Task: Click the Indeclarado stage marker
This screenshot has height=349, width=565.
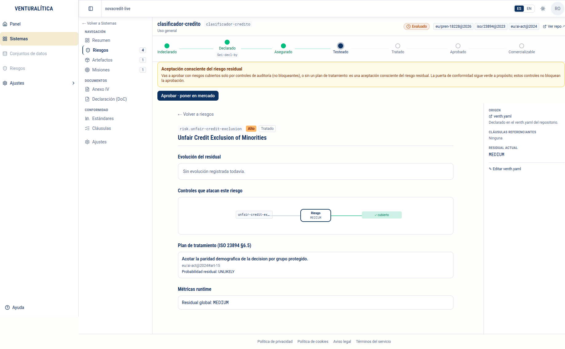Action: pyautogui.click(x=167, y=46)
